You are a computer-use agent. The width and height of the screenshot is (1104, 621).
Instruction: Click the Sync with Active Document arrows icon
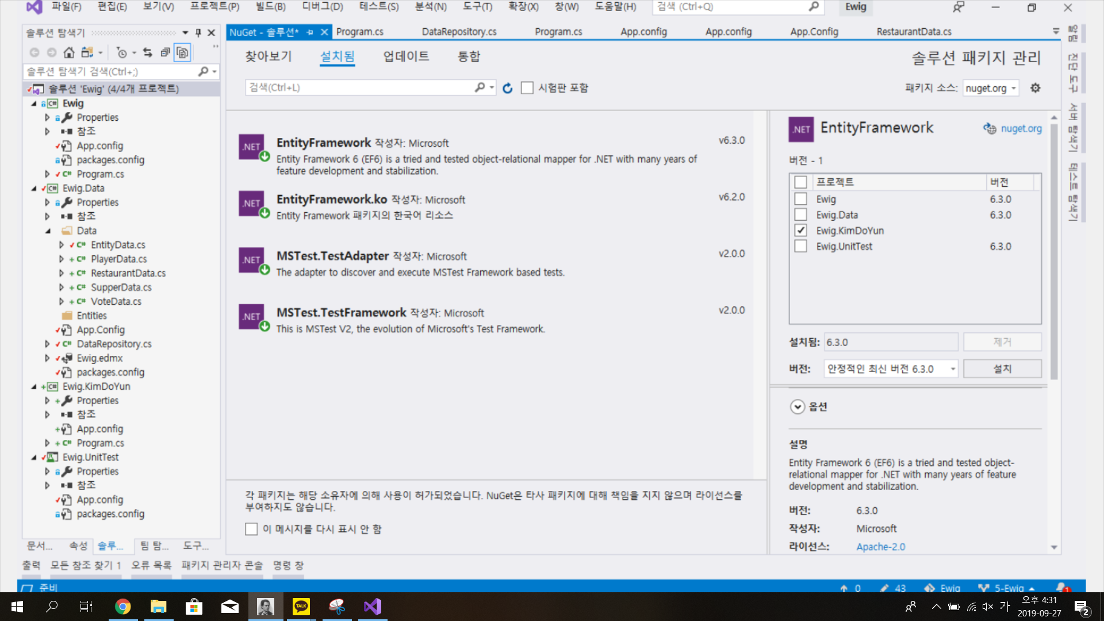tap(148, 53)
